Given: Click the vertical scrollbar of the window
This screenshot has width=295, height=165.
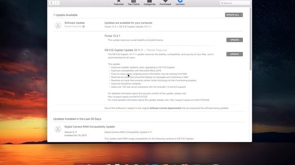Looking at the screenshot, I should 250,39.
